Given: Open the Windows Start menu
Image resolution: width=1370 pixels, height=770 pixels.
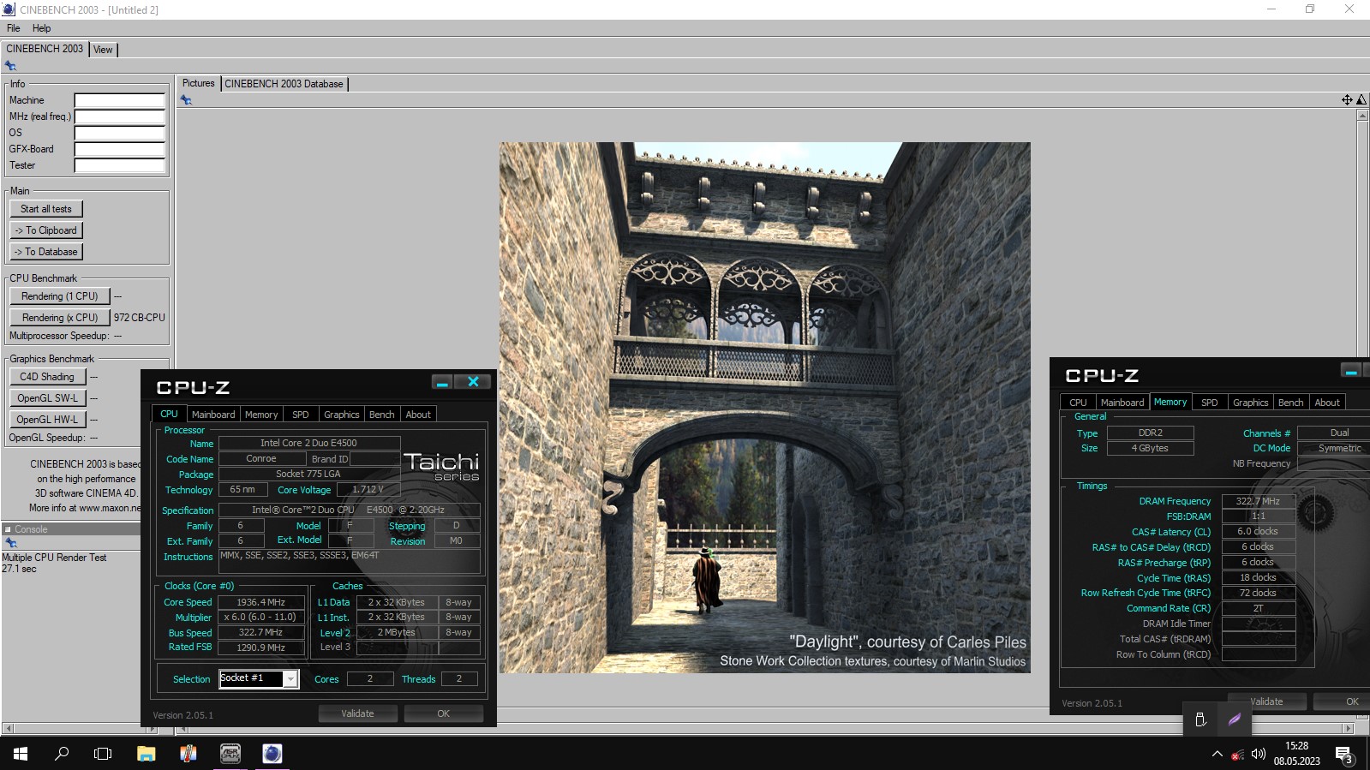Looking at the screenshot, I should point(21,754).
